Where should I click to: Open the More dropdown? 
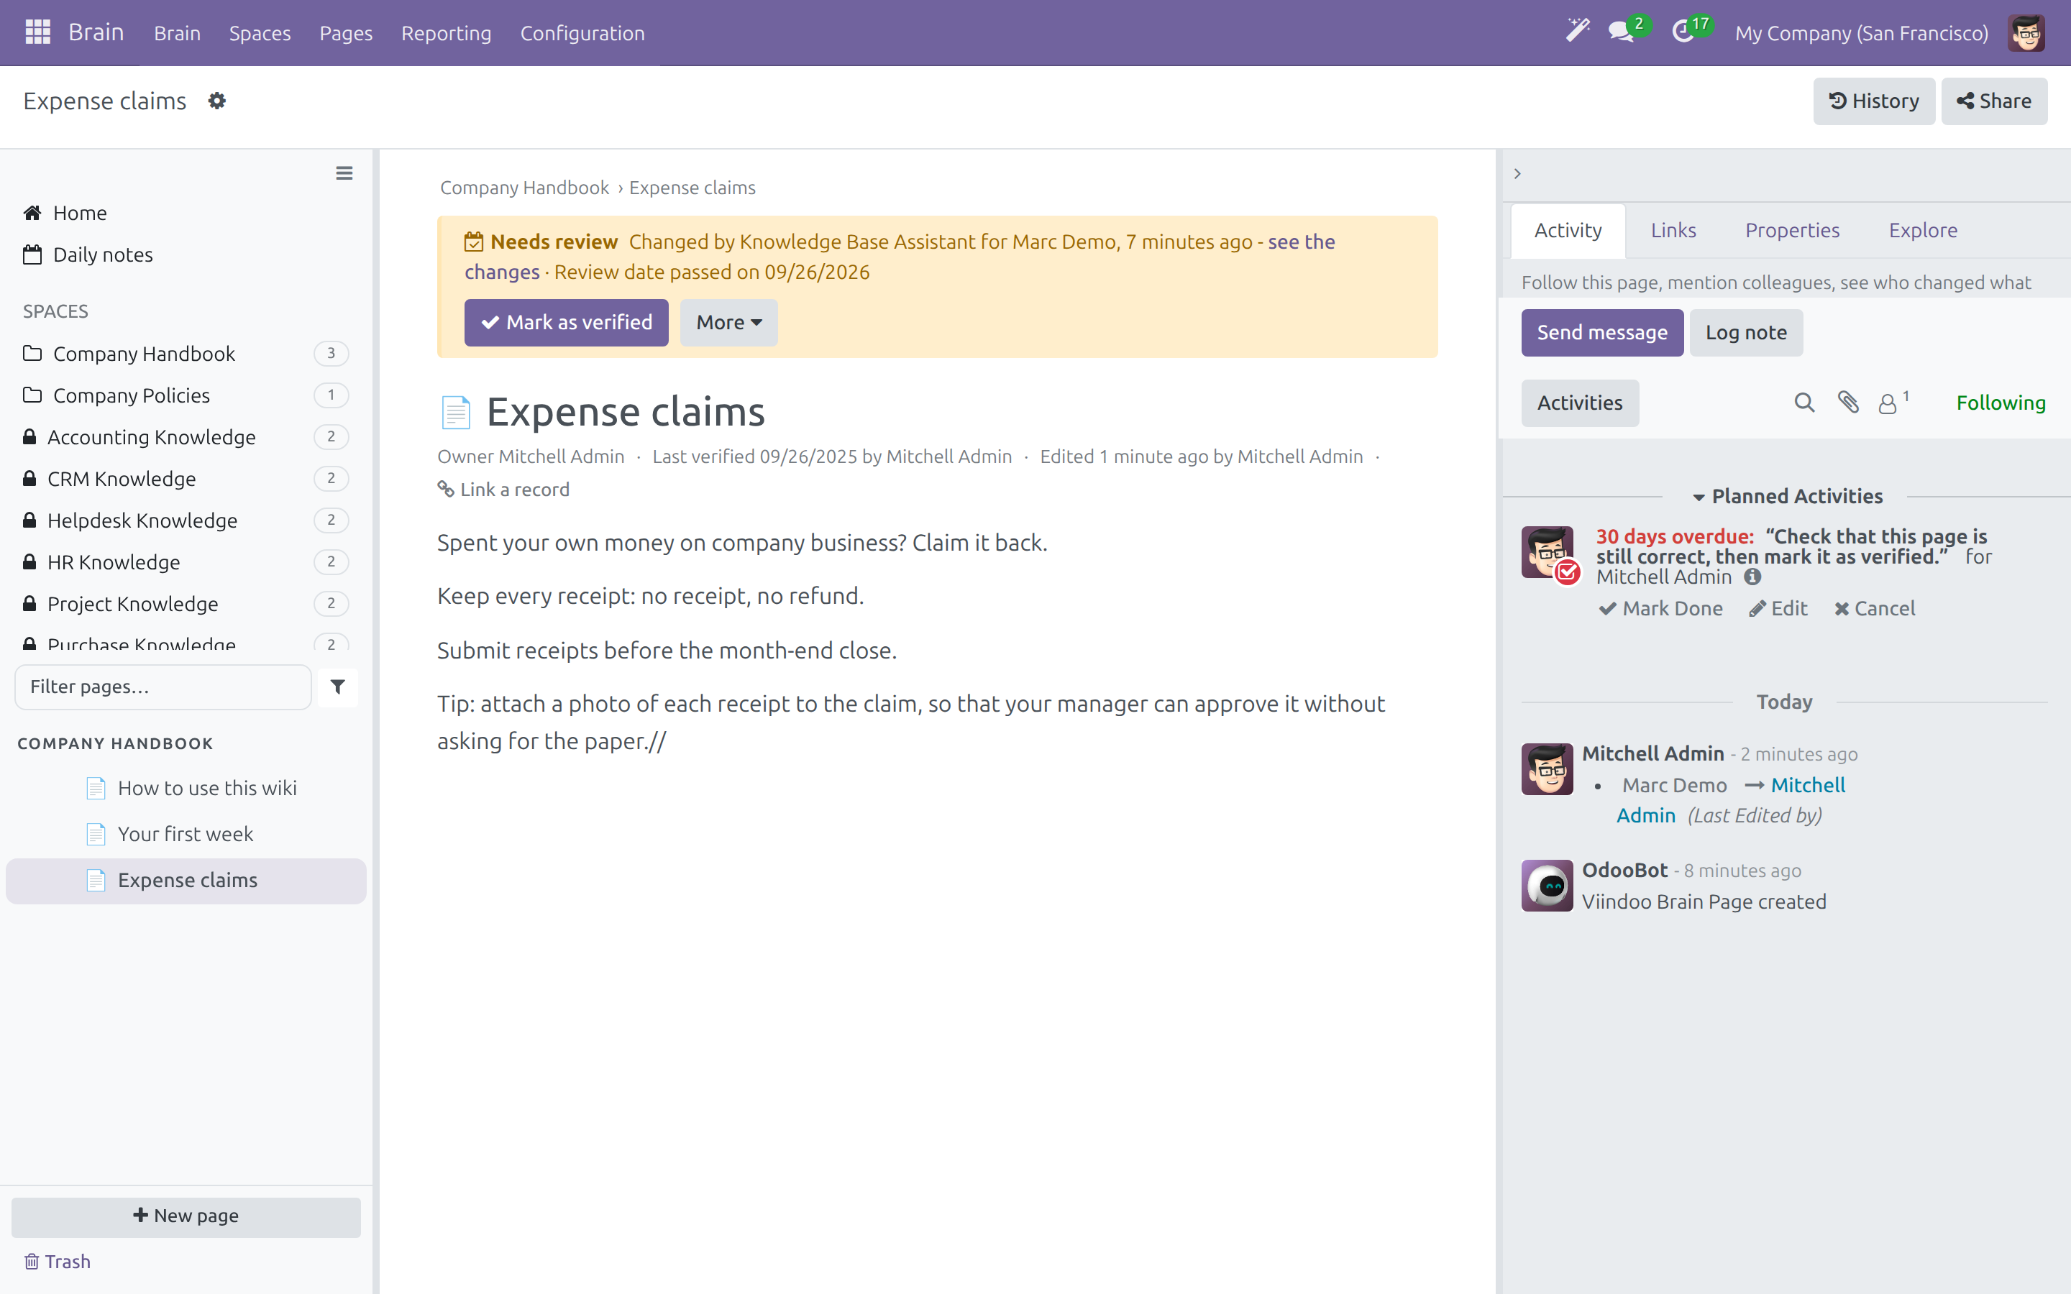click(728, 323)
